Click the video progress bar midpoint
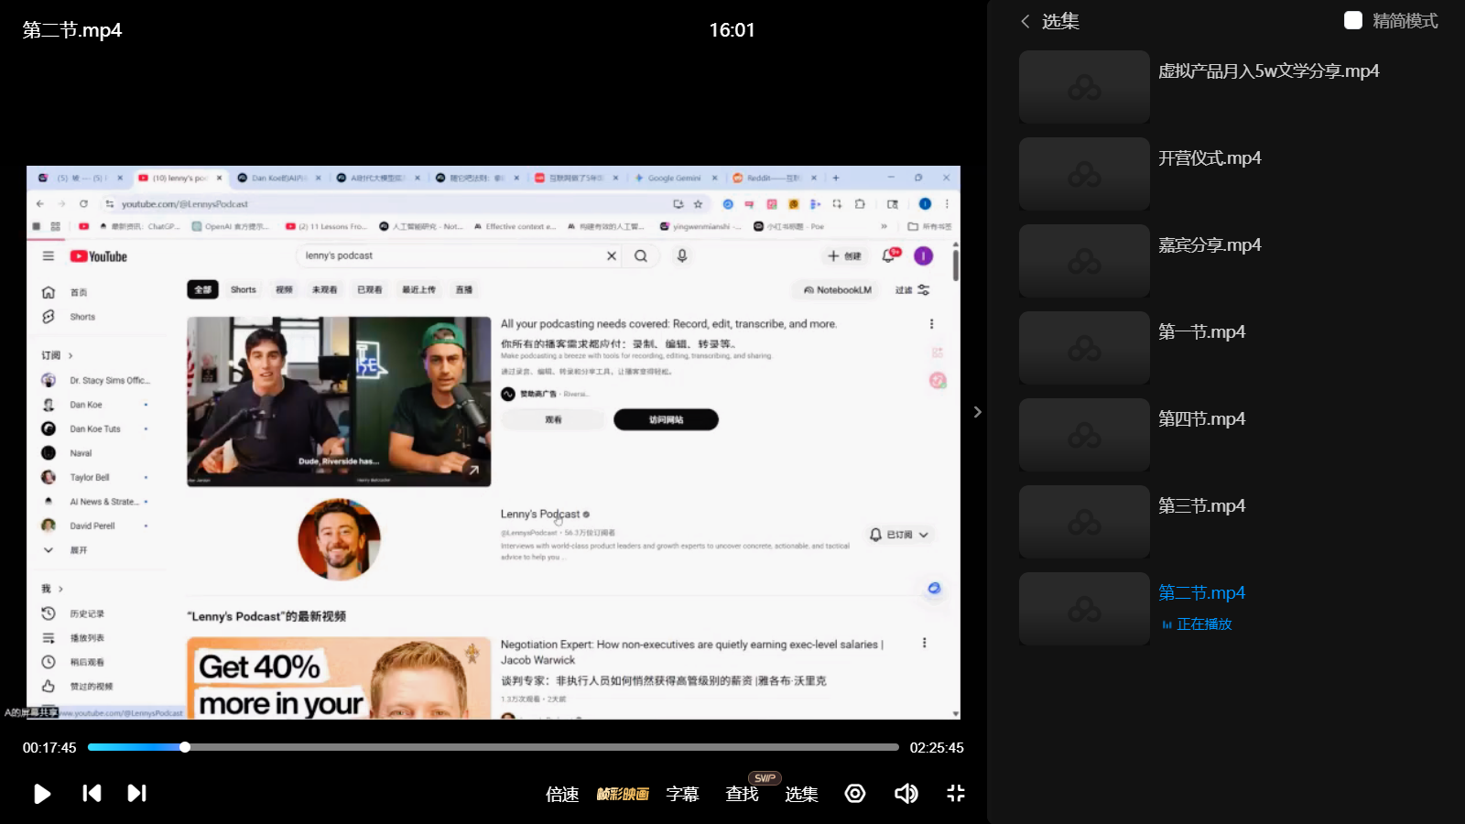 click(x=494, y=747)
